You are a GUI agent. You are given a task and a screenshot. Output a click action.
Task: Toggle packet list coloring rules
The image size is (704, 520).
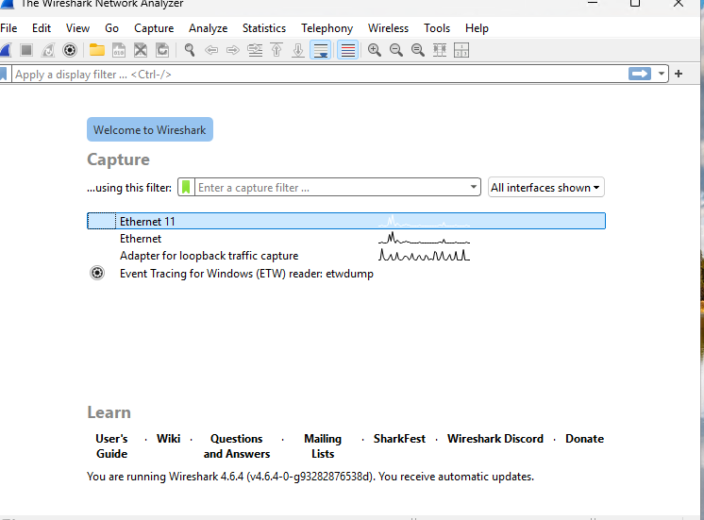(x=348, y=50)
